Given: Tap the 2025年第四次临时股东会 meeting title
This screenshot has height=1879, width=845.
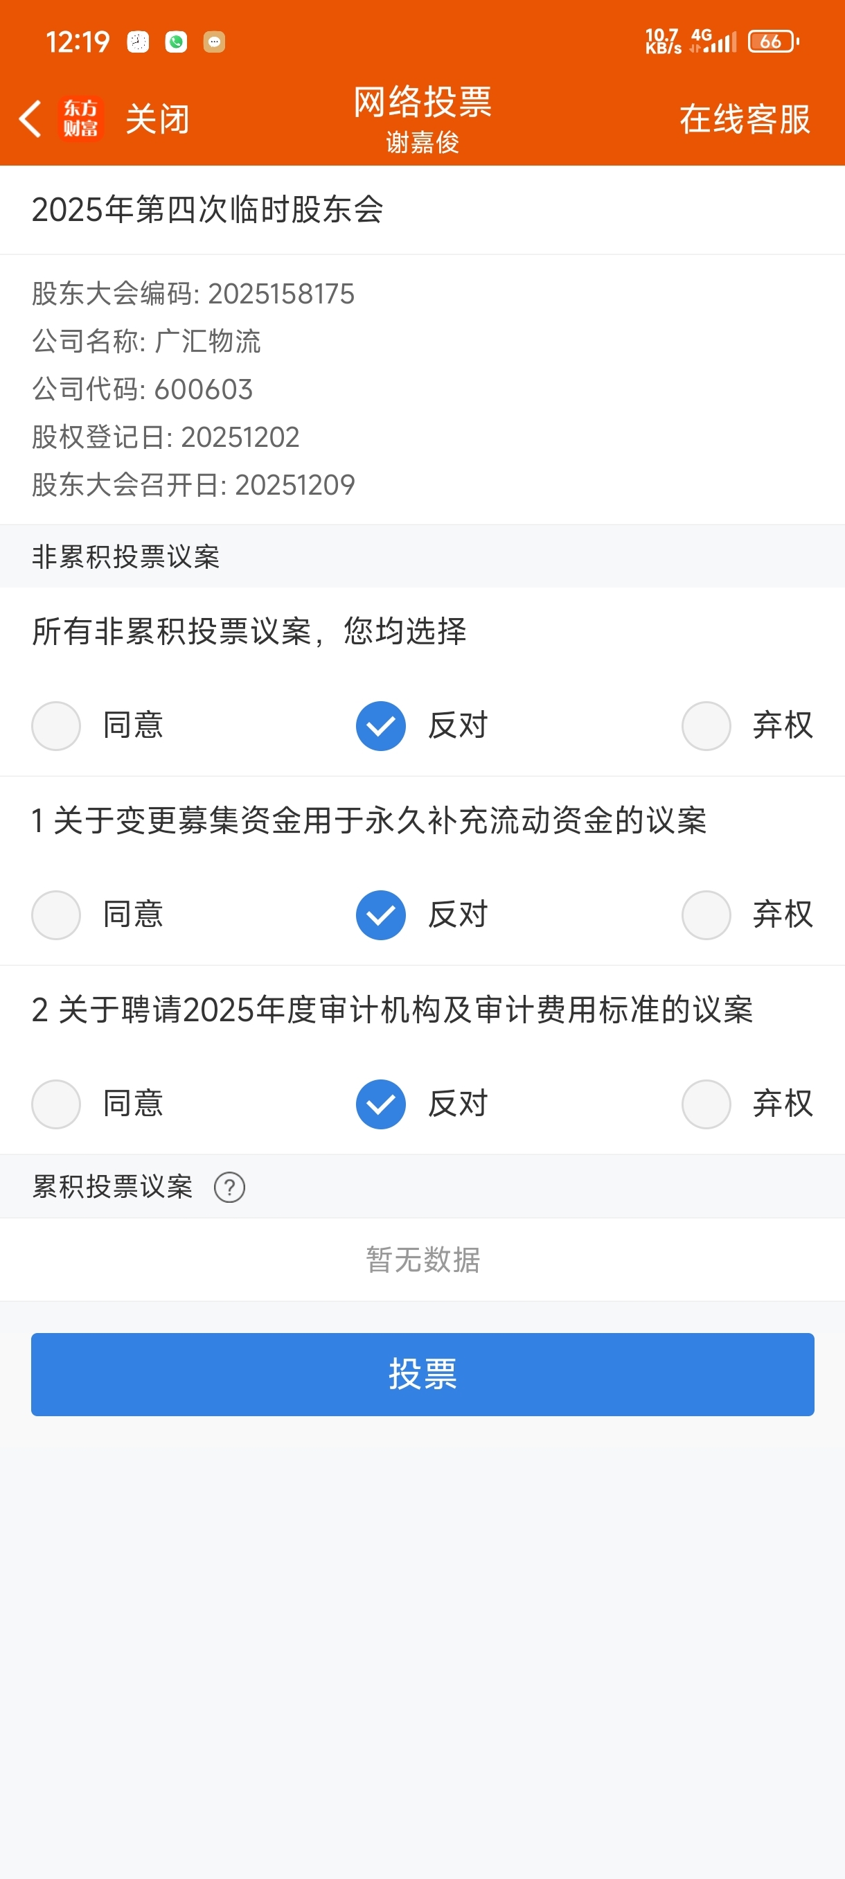Looking at the screenshot, I should tap(207, 210).
